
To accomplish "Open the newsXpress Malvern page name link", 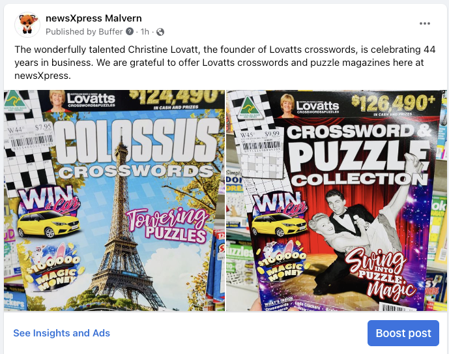I will tap(94, 18).
